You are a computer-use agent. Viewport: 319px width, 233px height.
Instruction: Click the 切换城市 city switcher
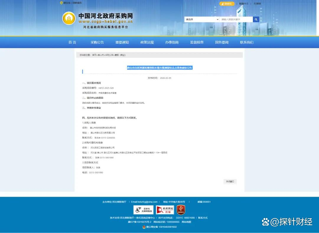pyautogui.click(x=77, y=3)
